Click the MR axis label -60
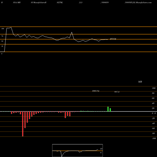This screenshot has width=157, height=157. (x=153, y=128)
